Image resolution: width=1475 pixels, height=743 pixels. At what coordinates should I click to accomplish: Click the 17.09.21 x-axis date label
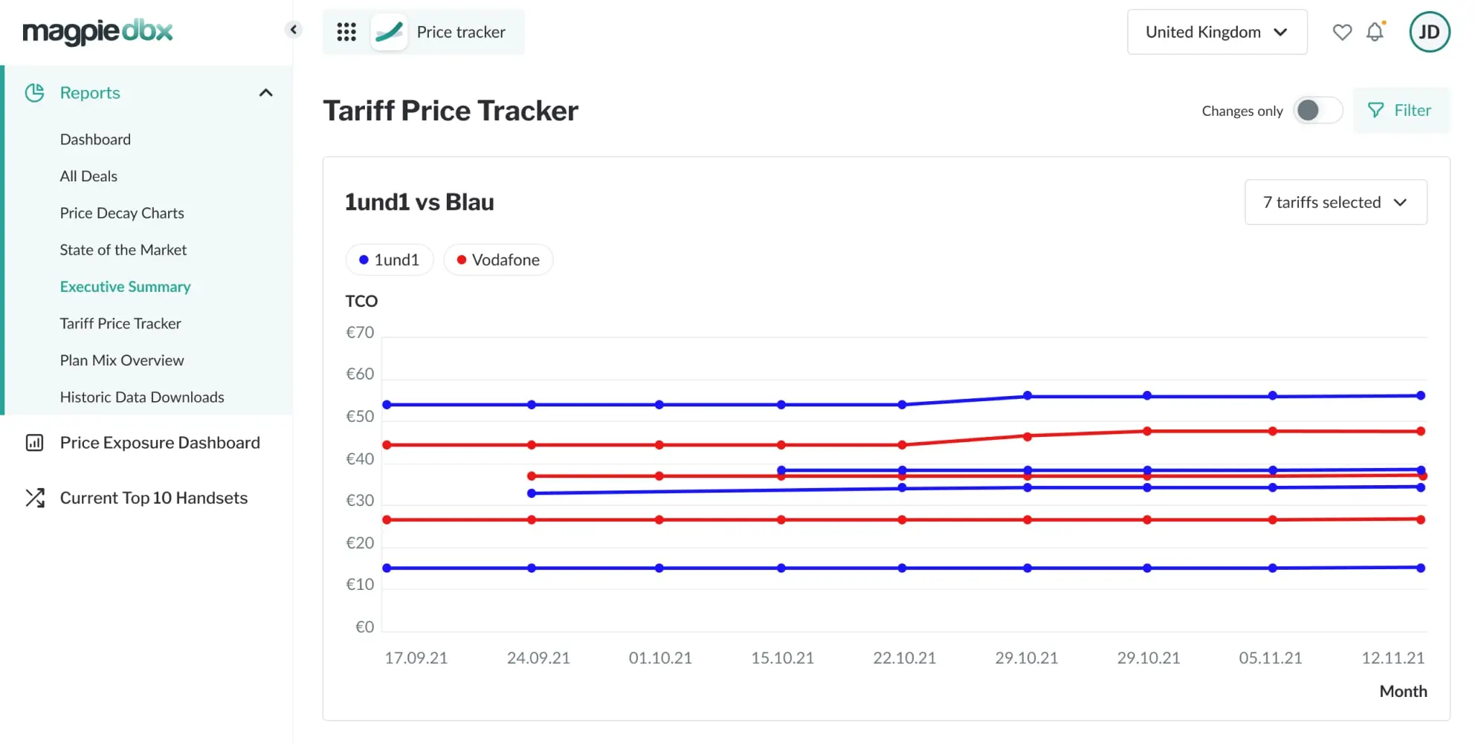pyautogui.click(x=416, y=658)
